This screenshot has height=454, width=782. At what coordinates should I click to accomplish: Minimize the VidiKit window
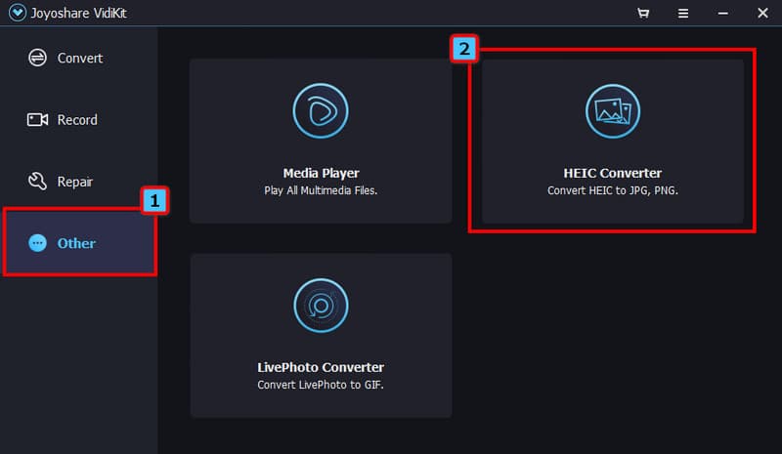(722, 14)
